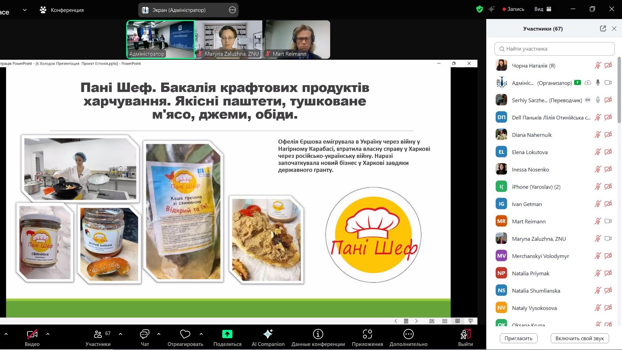Click the Включить свой звук button
622x350 pixels.
point(580,338)
